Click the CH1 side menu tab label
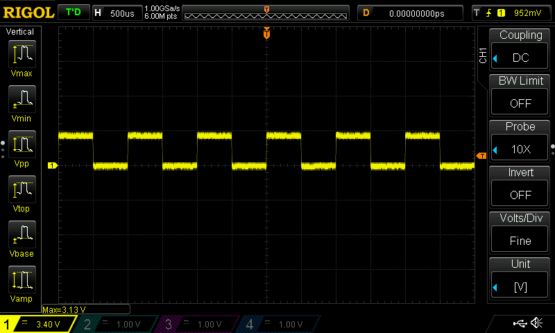Image resolution: width=555 pixels, height=333 pixels. click(483, 55)
